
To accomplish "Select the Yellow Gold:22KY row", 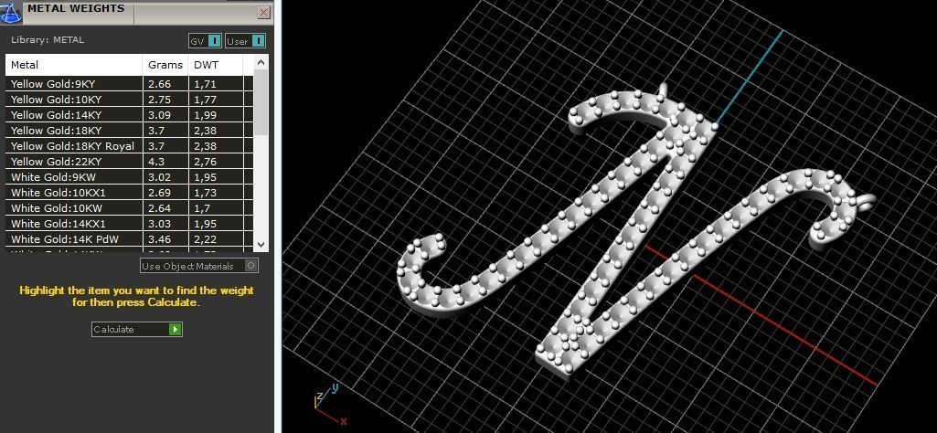I will (130, 162).
